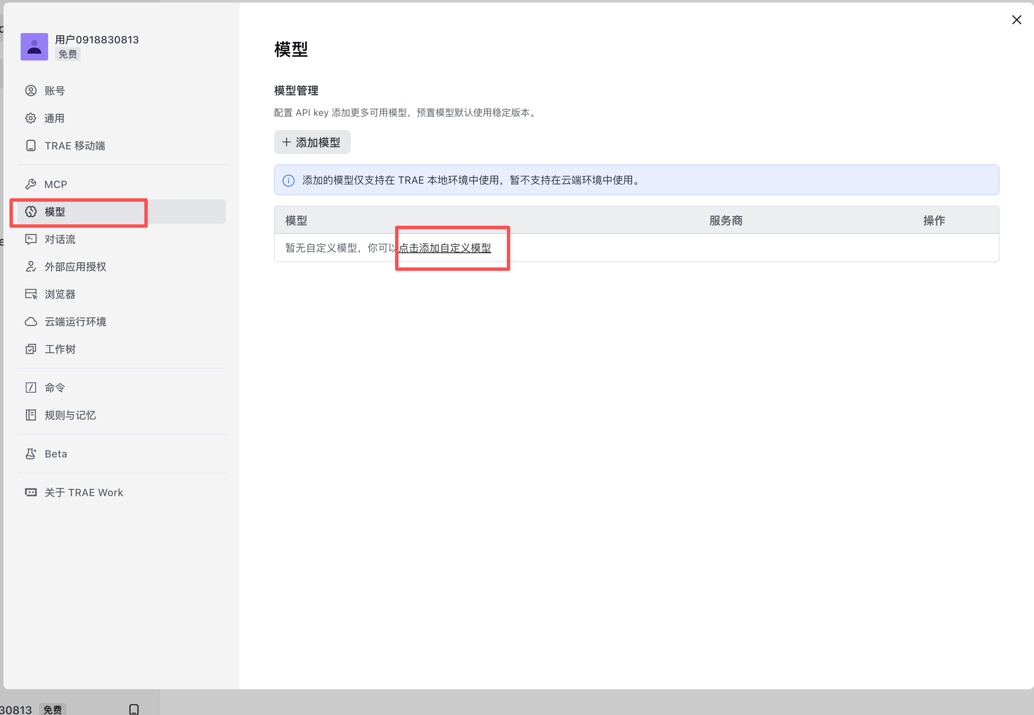This screenshot has height=715, width=1034.
Task: Click the 关于 TRAE Work icon
Action: pos(30,492)
